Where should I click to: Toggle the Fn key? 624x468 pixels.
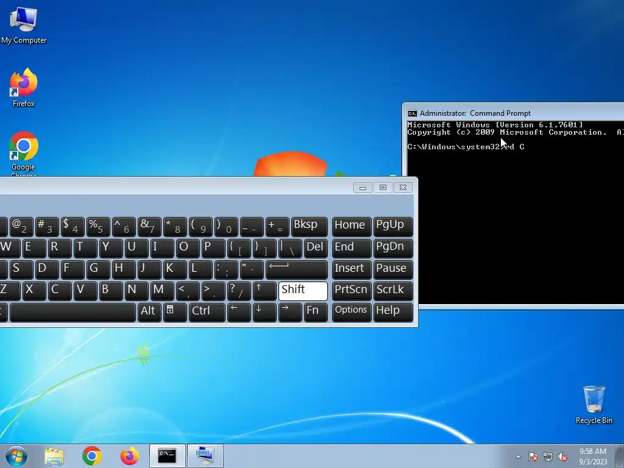(316, 313)
